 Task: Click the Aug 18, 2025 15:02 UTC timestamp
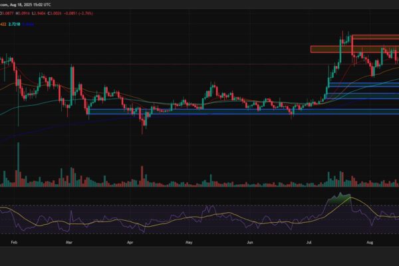coord(31,5)
